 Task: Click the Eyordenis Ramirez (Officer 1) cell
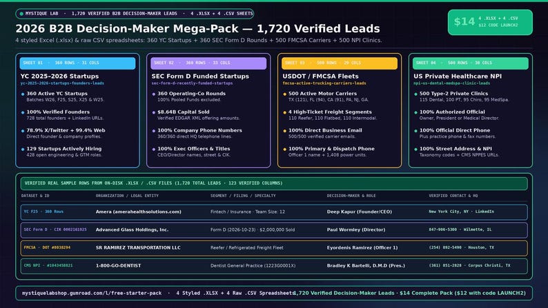(x=362, y=247)
